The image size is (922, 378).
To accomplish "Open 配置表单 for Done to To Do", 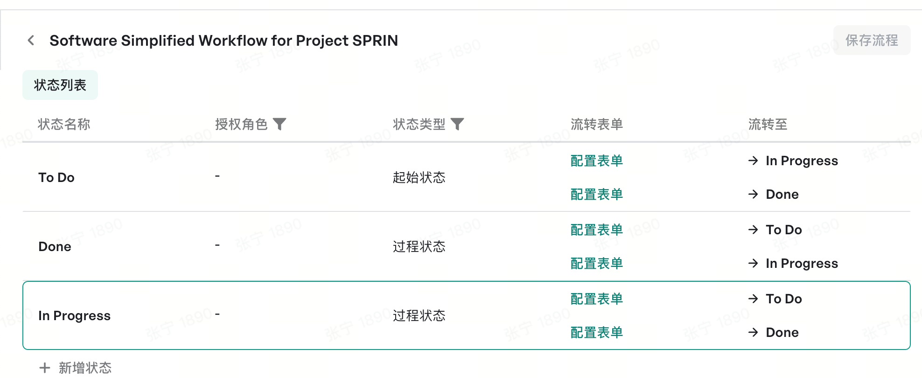I will pos(597,230).
